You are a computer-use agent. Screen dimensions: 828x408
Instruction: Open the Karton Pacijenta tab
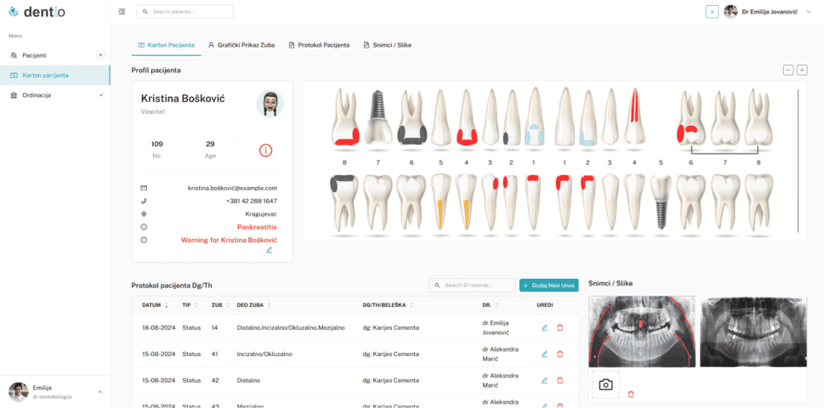coord(166,45)
